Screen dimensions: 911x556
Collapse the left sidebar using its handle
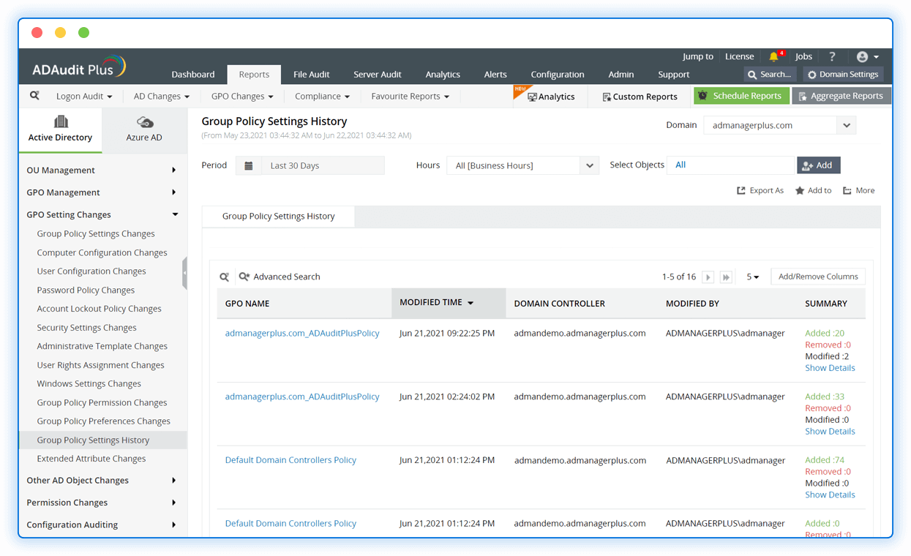pyautogui.click(x=184, y=273)
